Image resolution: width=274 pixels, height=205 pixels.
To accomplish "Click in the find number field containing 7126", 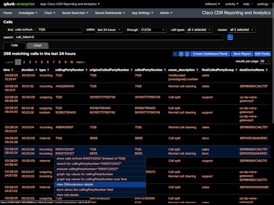I will click(x=59, y=30).
